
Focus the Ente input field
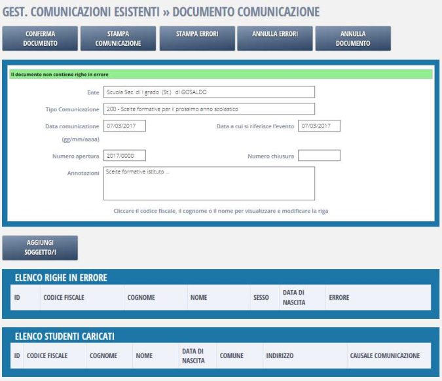[x=209, y=92]
